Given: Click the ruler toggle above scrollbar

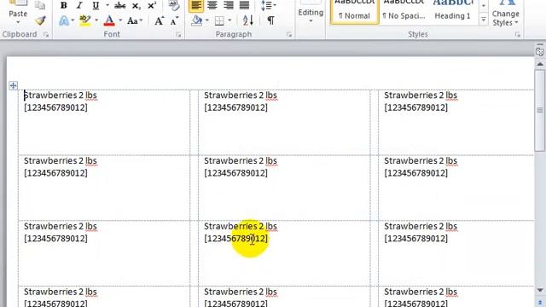Looking at the screenshot, I should (540, 51).
